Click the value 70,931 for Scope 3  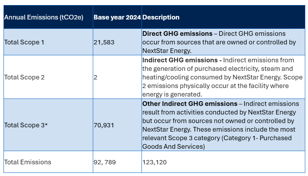(x=104, y=125)
